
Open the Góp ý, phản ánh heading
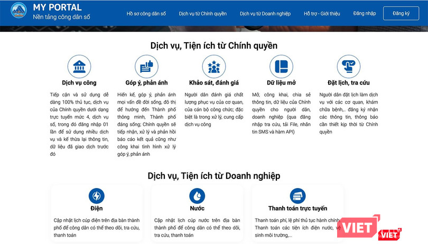(146, 83)
